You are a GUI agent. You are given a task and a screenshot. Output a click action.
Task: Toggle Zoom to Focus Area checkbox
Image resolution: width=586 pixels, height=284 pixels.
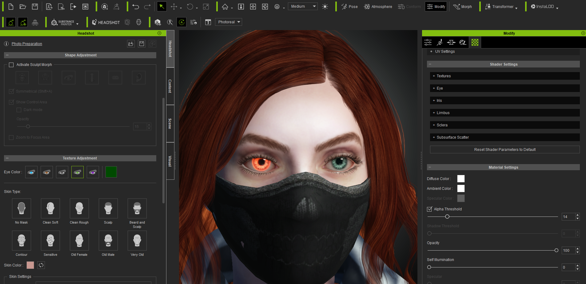(x=11, y=137)
